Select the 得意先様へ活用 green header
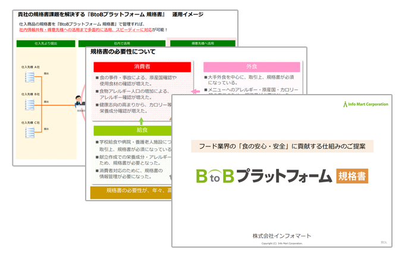This screenshot has height=259, width=408. tap(203, 43)
